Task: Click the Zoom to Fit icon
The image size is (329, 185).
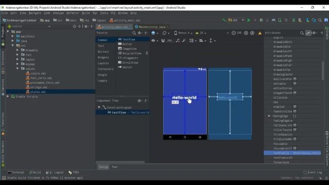Action: [x=252, y=33]
